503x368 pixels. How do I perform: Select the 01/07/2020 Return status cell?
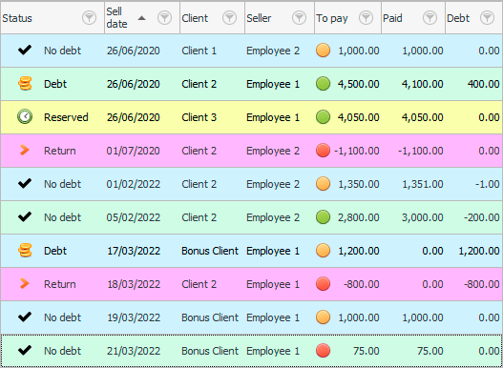pos(52,151)
